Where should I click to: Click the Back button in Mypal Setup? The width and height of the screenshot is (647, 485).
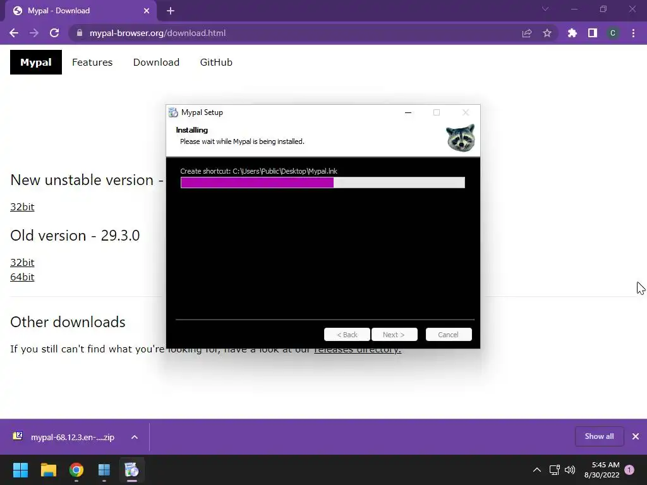point(347,335)
